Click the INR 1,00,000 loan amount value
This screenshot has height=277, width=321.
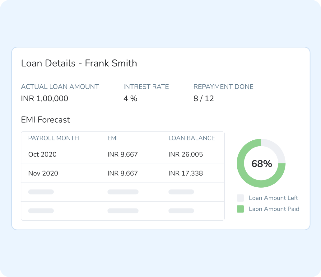coord(44,99)
